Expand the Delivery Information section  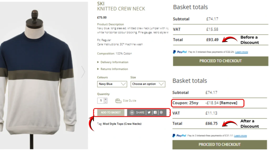tap(114, 62)
